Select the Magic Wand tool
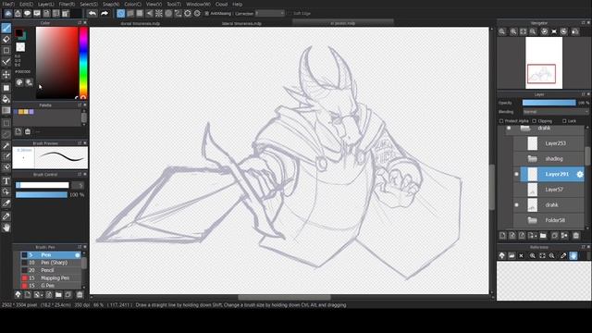 tap(6, 145)
